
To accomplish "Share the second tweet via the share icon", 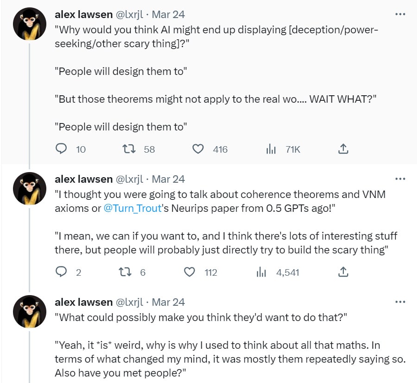I will 343,272.
